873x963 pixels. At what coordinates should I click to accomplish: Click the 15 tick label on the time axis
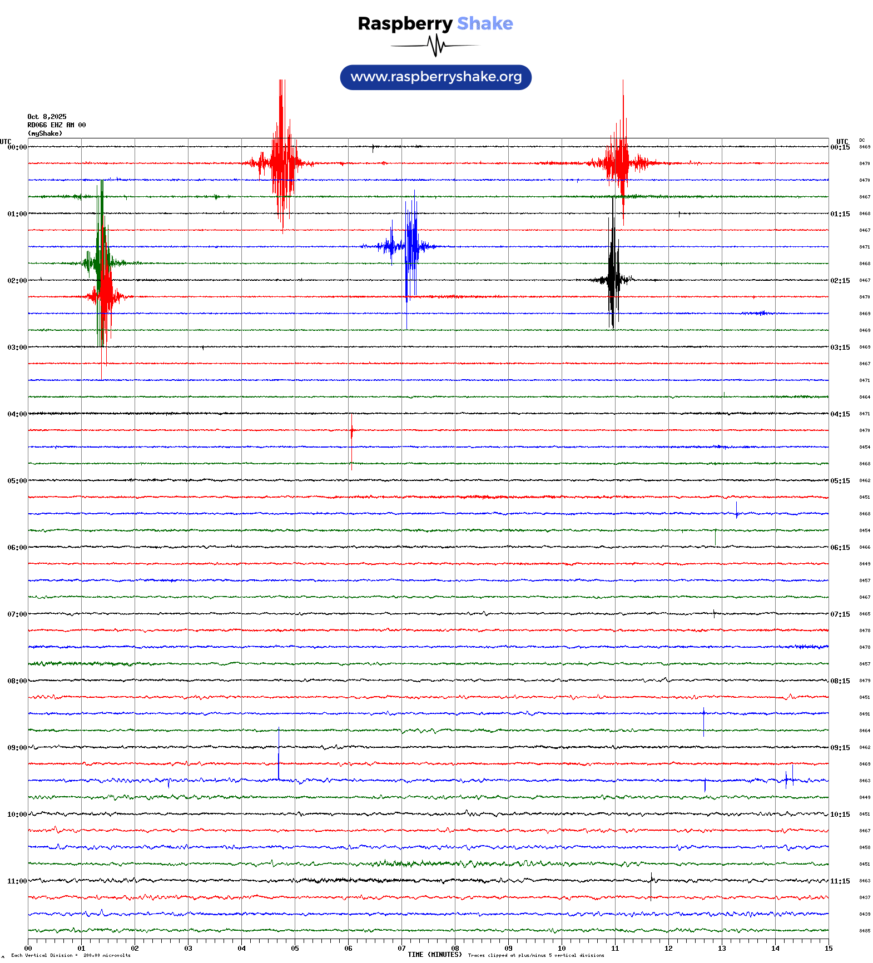pyautogui.click(x=828, y=949)
